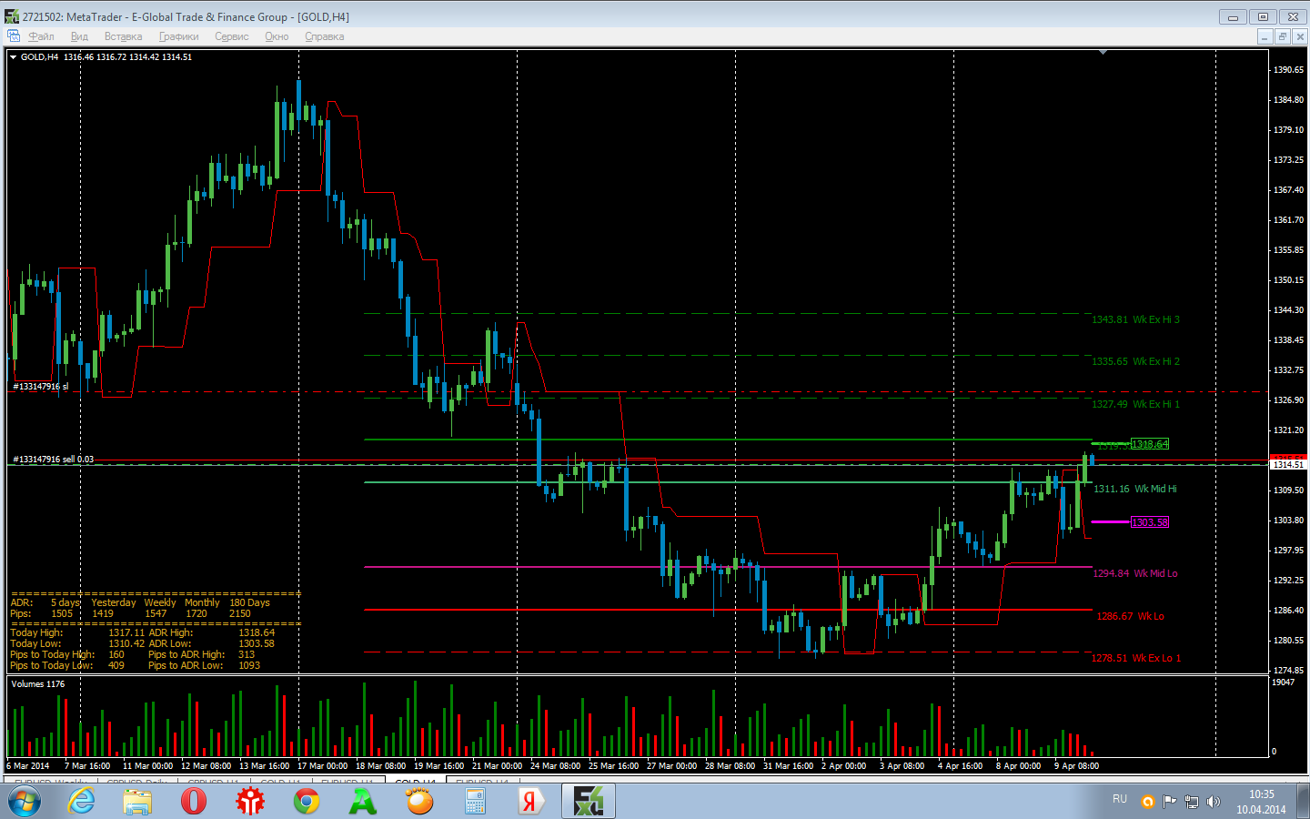Open the orange Avast tray icon
Viewport: 1310px width, 819px height.
[x=1148, y=802]
